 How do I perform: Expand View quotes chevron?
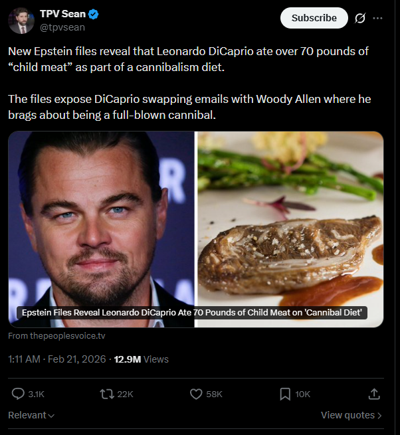tap(351, 415)
